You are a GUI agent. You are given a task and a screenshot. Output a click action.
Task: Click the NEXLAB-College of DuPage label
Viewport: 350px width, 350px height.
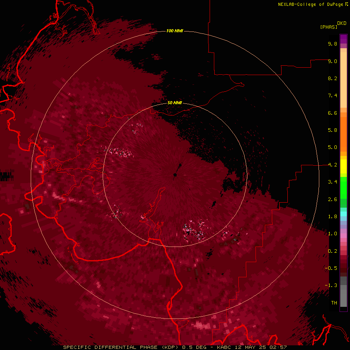(x=313, y=4)
